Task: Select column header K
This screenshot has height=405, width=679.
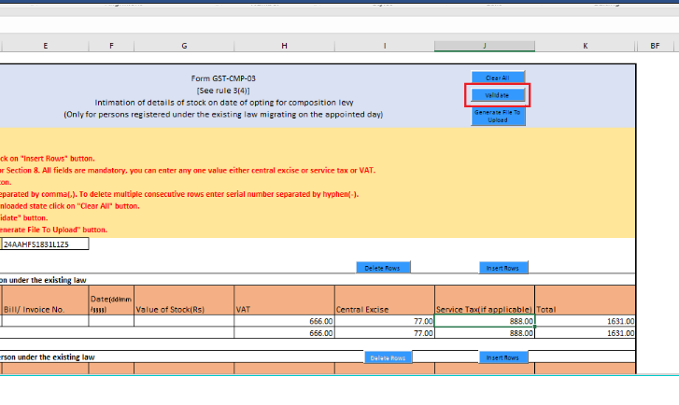Action: click(585, 45)
